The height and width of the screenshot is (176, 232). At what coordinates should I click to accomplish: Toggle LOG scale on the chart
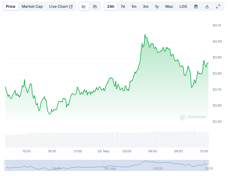pos(183,6)
